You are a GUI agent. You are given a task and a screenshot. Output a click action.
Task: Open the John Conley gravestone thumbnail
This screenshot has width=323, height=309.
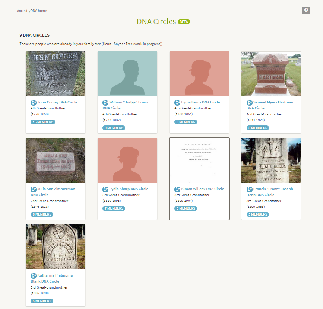56,74
